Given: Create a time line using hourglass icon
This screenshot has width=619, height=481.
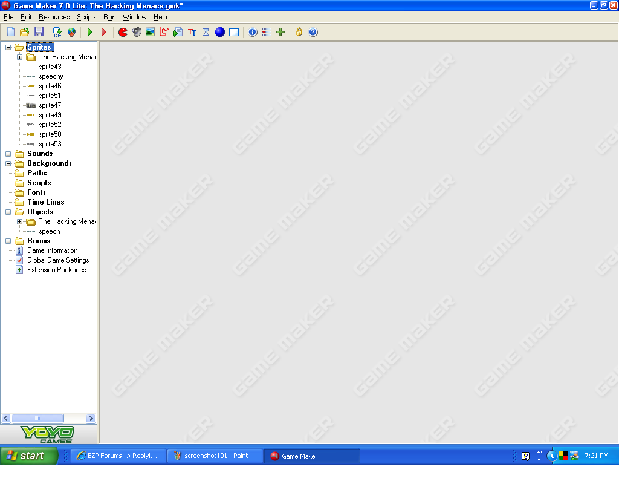Looking at the screenshot, I should coord(206,32).
